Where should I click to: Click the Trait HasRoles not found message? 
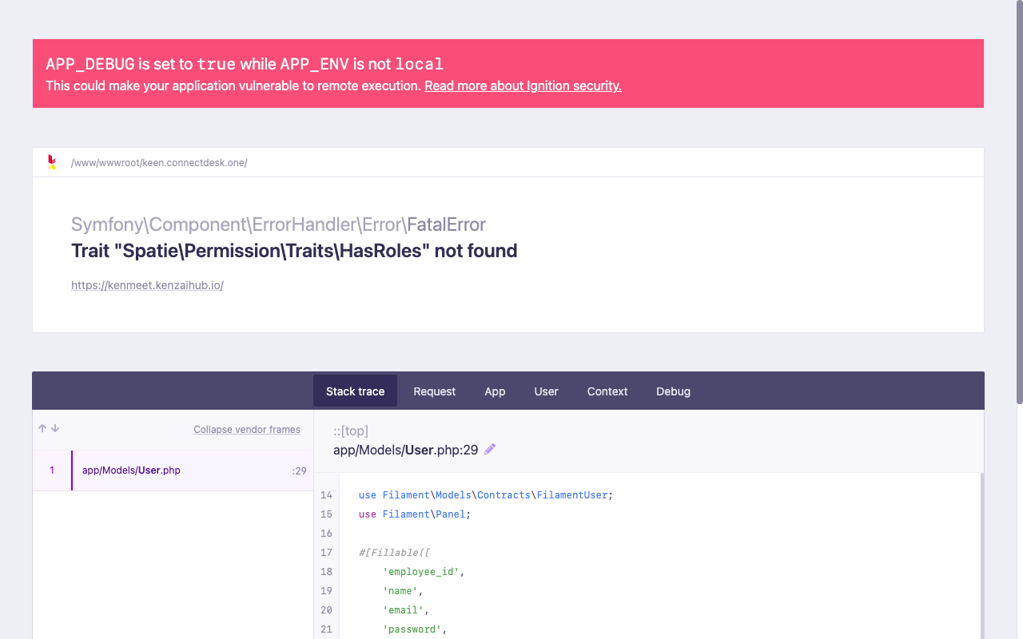click(x=294, y=251)
